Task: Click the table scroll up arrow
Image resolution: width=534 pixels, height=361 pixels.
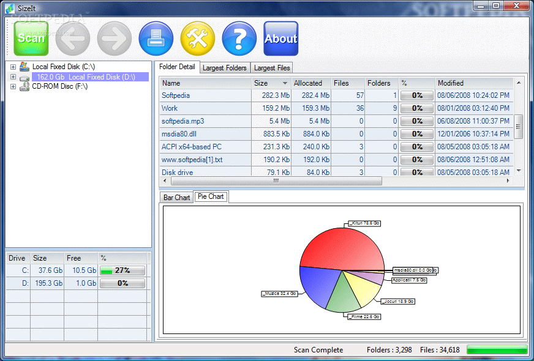Action: pos(519,83)
